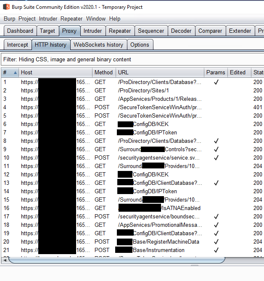Click the left arrow of horizontal scrollbar

(5, 260)
